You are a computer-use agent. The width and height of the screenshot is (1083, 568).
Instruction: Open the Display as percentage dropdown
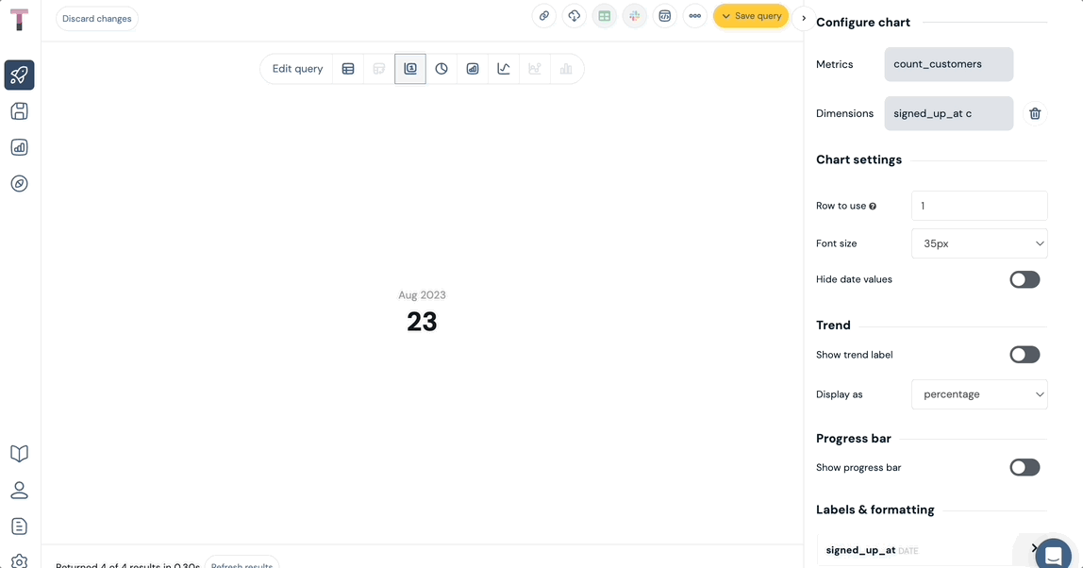[x=979, y=394]
